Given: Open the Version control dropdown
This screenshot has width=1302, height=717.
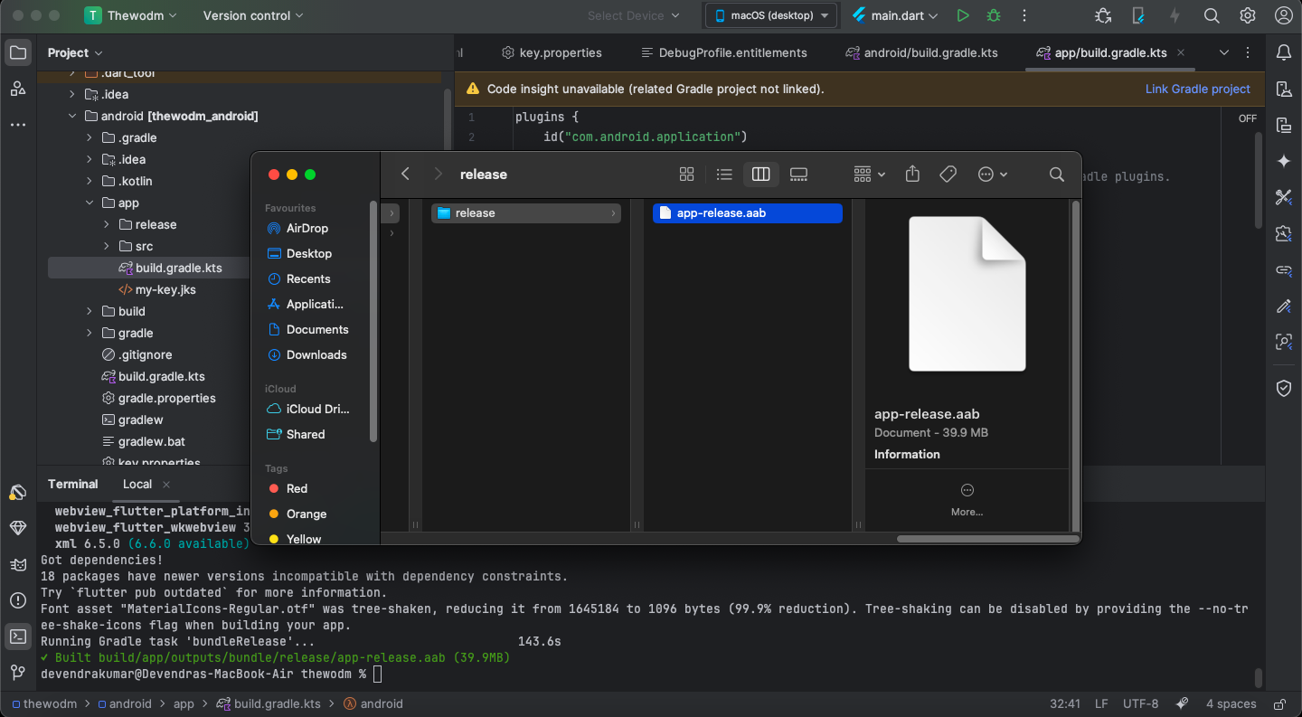Looking at the screenshot, I should 253,15.
